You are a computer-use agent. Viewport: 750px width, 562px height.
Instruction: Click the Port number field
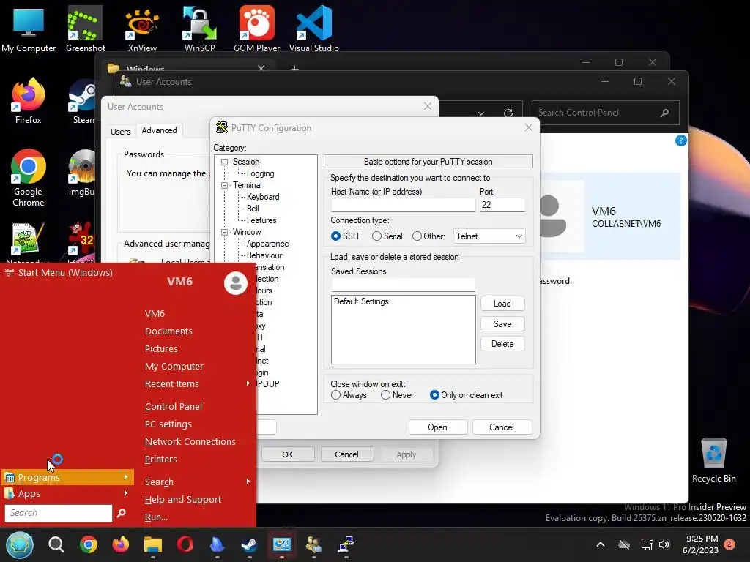click(x=502, y=205)
